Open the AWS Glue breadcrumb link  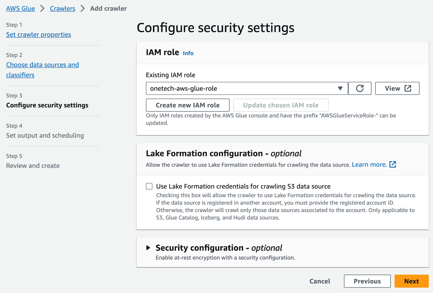tap(21, 8)
